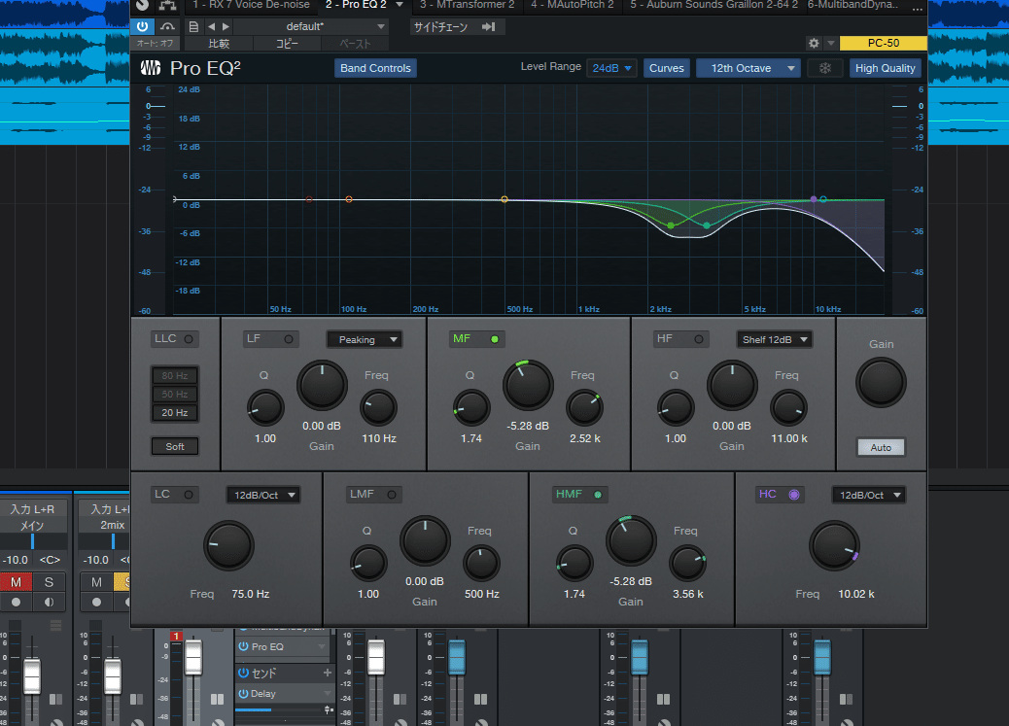Unmute the 'メイン' channel with M
1009x726 pixels.
17,582
